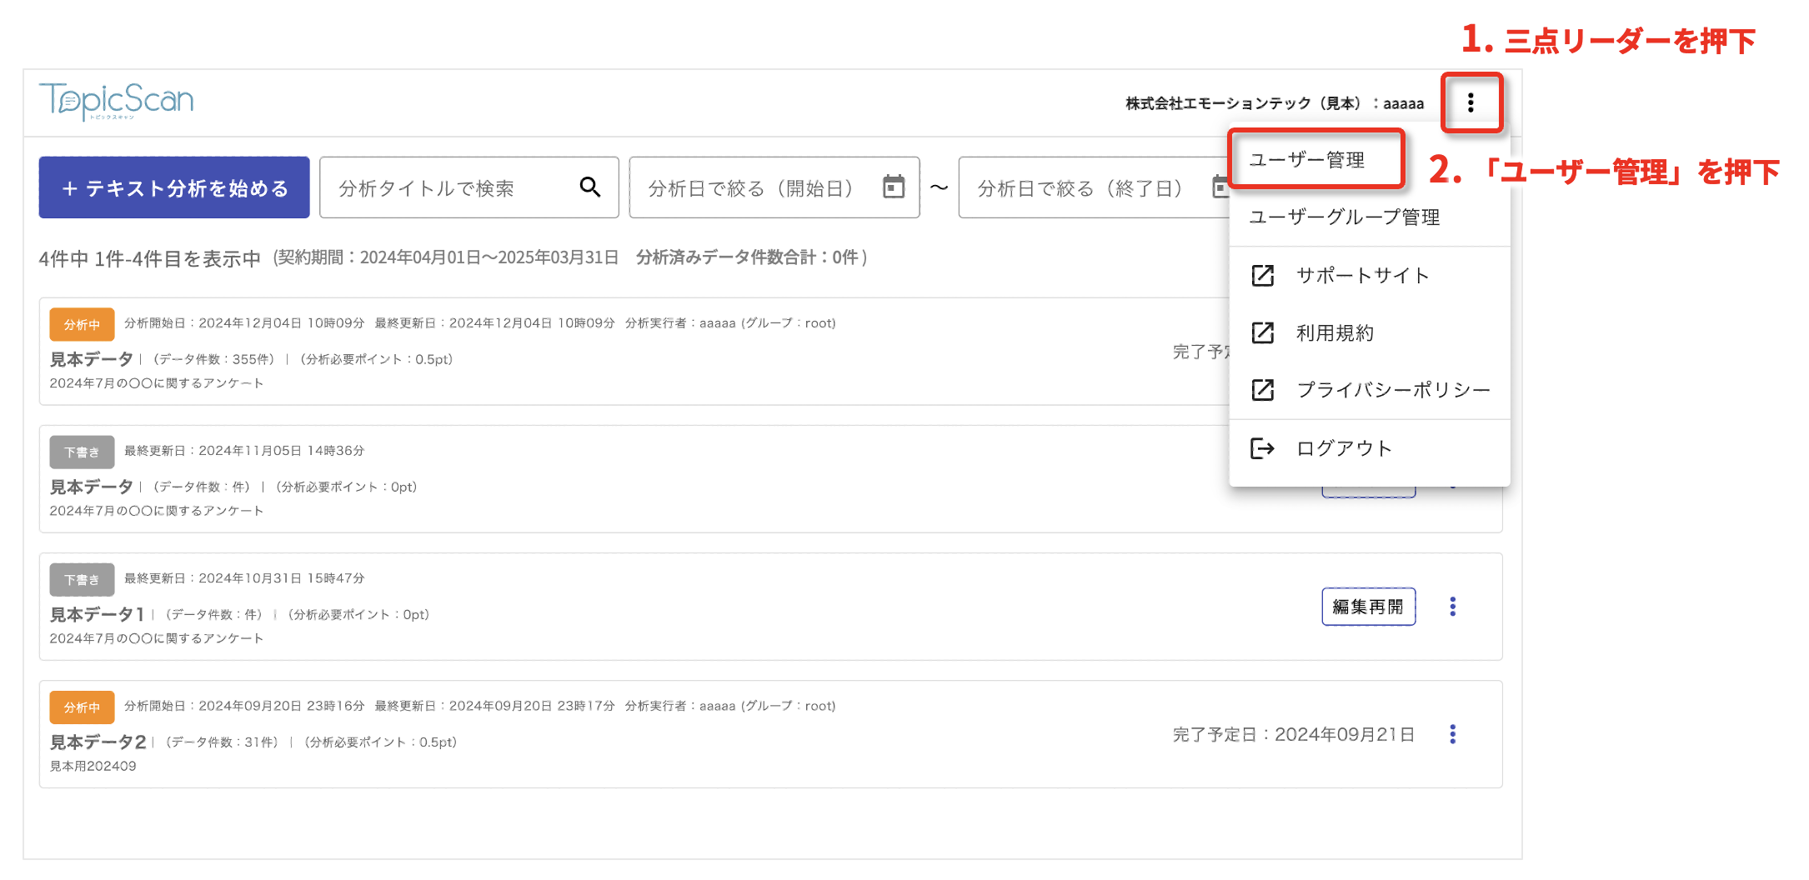This screenshot has height=880, width=1809.
Task: Open サポートサイト from the menu
Action: click(x=1362, y=275)
